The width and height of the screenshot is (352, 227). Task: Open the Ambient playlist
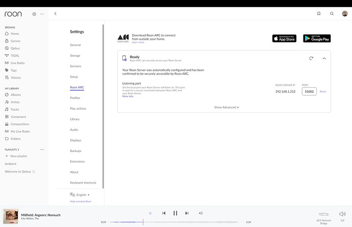pos(11,164)
